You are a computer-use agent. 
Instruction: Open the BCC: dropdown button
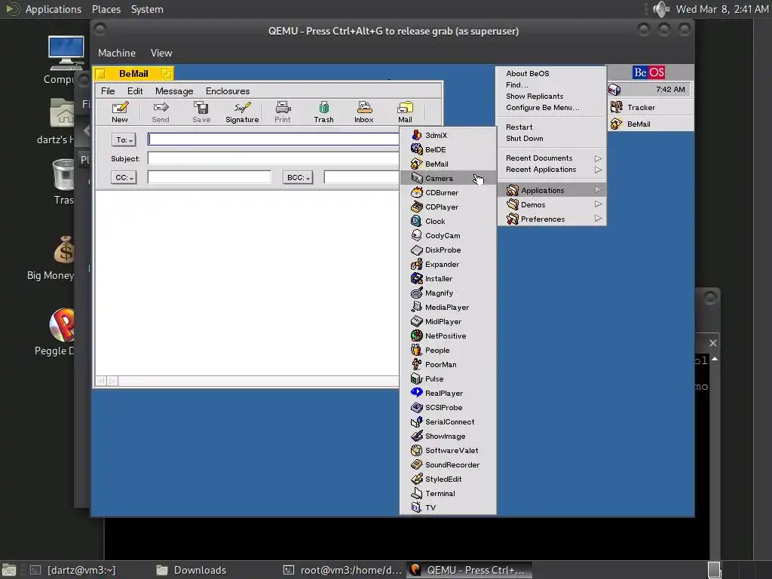click(298, 178)
